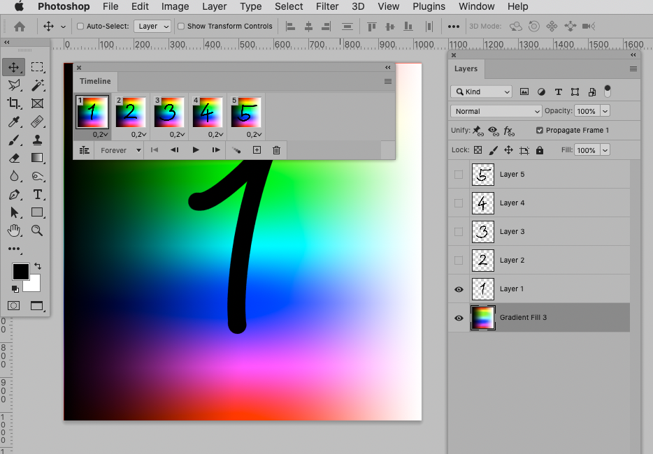Viewport: 653px width, 454px height.
Task: Show Layer 5 by toggling its visibility
Action: tap(459, 174)
